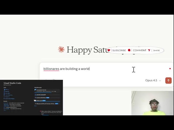Open the Opus 4.5 model selector
Viewport: 174px width, 130px height.
(151, 80)
